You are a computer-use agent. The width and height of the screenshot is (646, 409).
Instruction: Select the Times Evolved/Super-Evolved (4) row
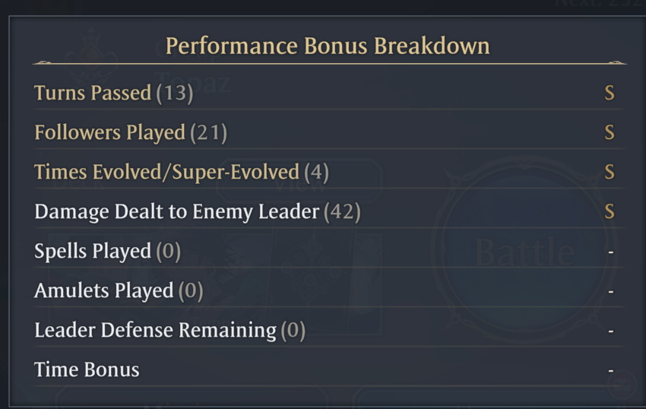329,172
